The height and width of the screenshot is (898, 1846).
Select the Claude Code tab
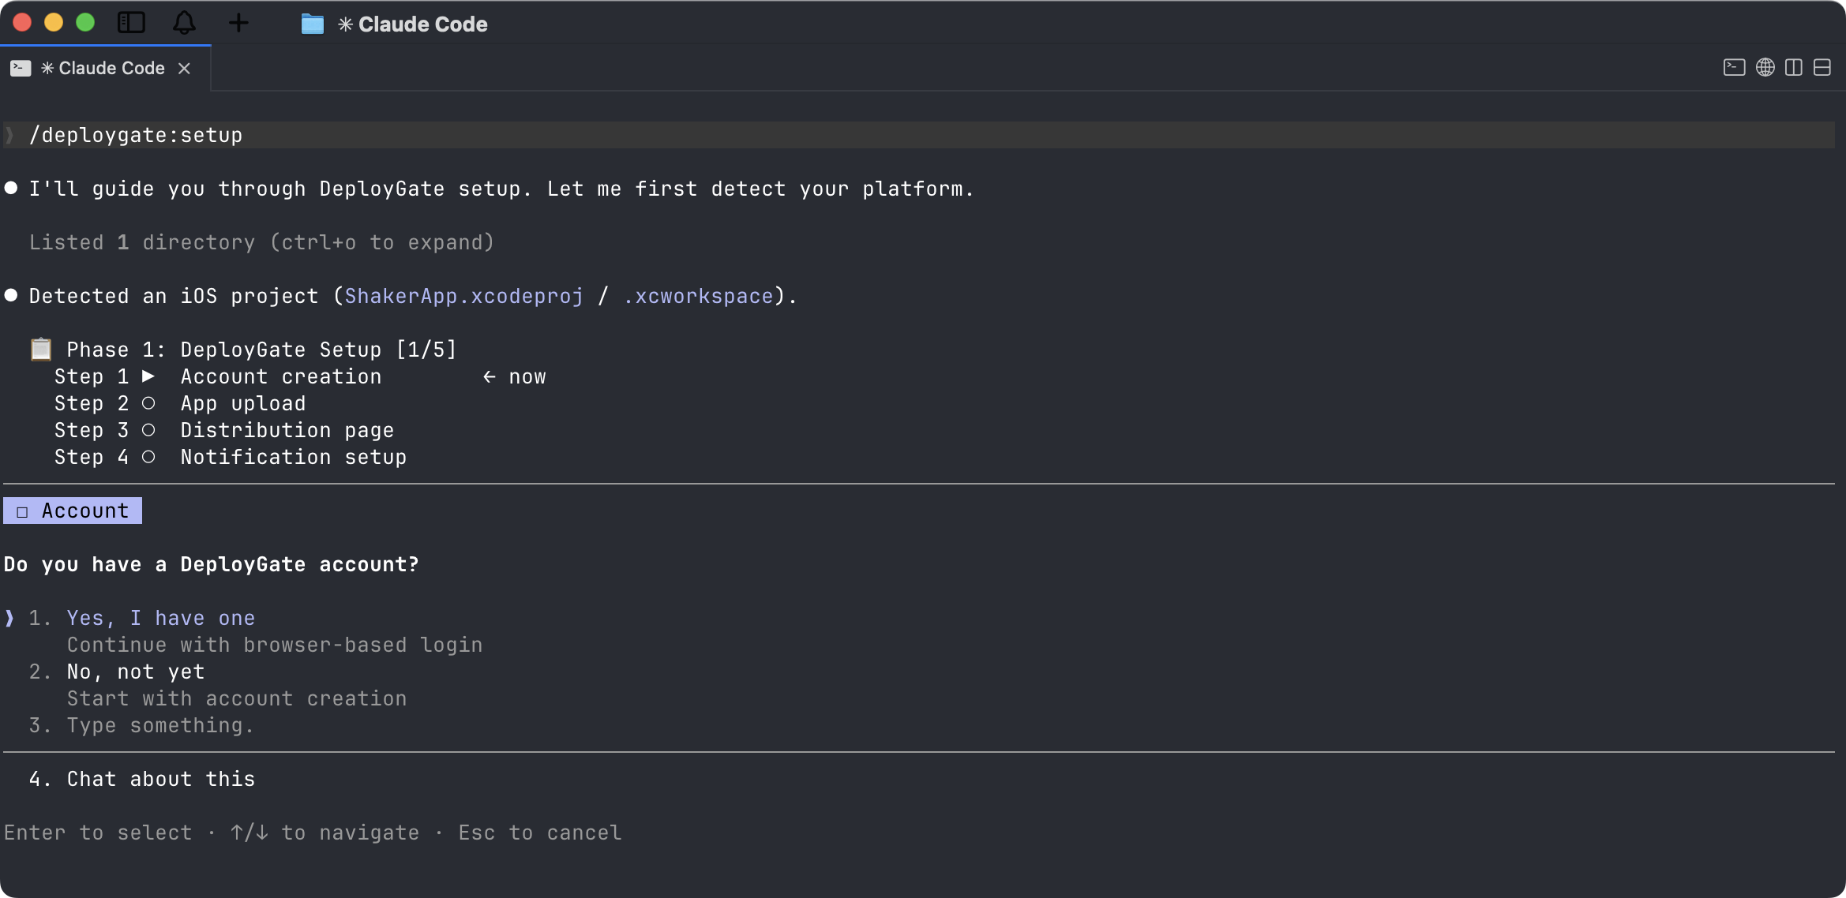tap(105, 69)
